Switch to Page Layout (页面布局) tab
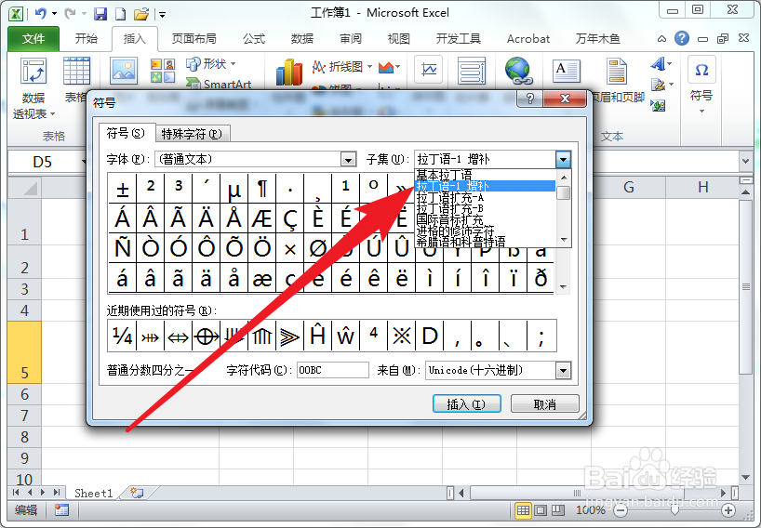761x528 pixels. [x=194, y=39]
